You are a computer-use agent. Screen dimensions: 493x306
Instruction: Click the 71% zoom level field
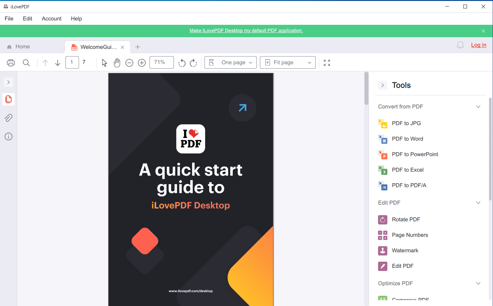point(162,63)
